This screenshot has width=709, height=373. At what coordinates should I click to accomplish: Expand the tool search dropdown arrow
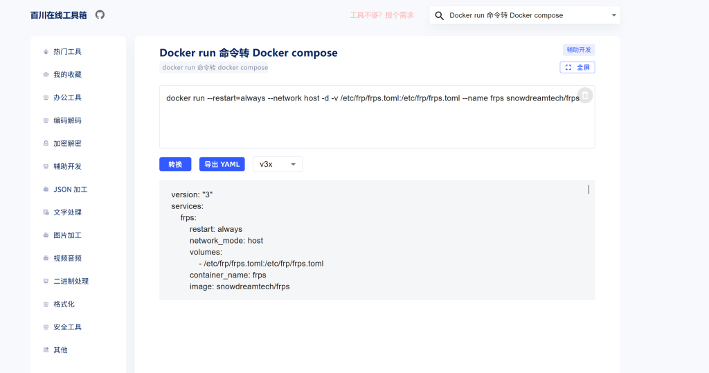point(613,15)
